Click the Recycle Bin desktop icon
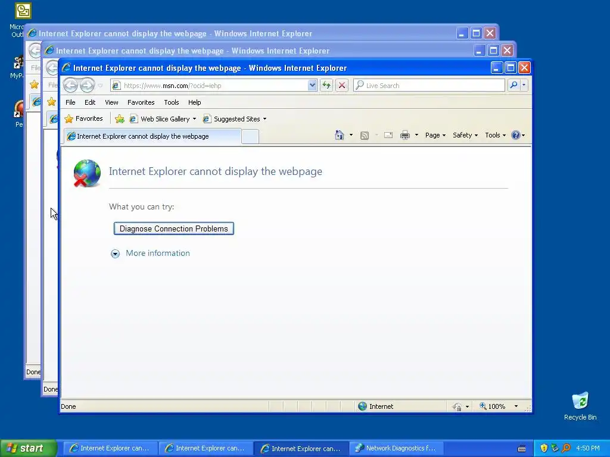Viewport: 610px width, 457px height. point(580,406)
